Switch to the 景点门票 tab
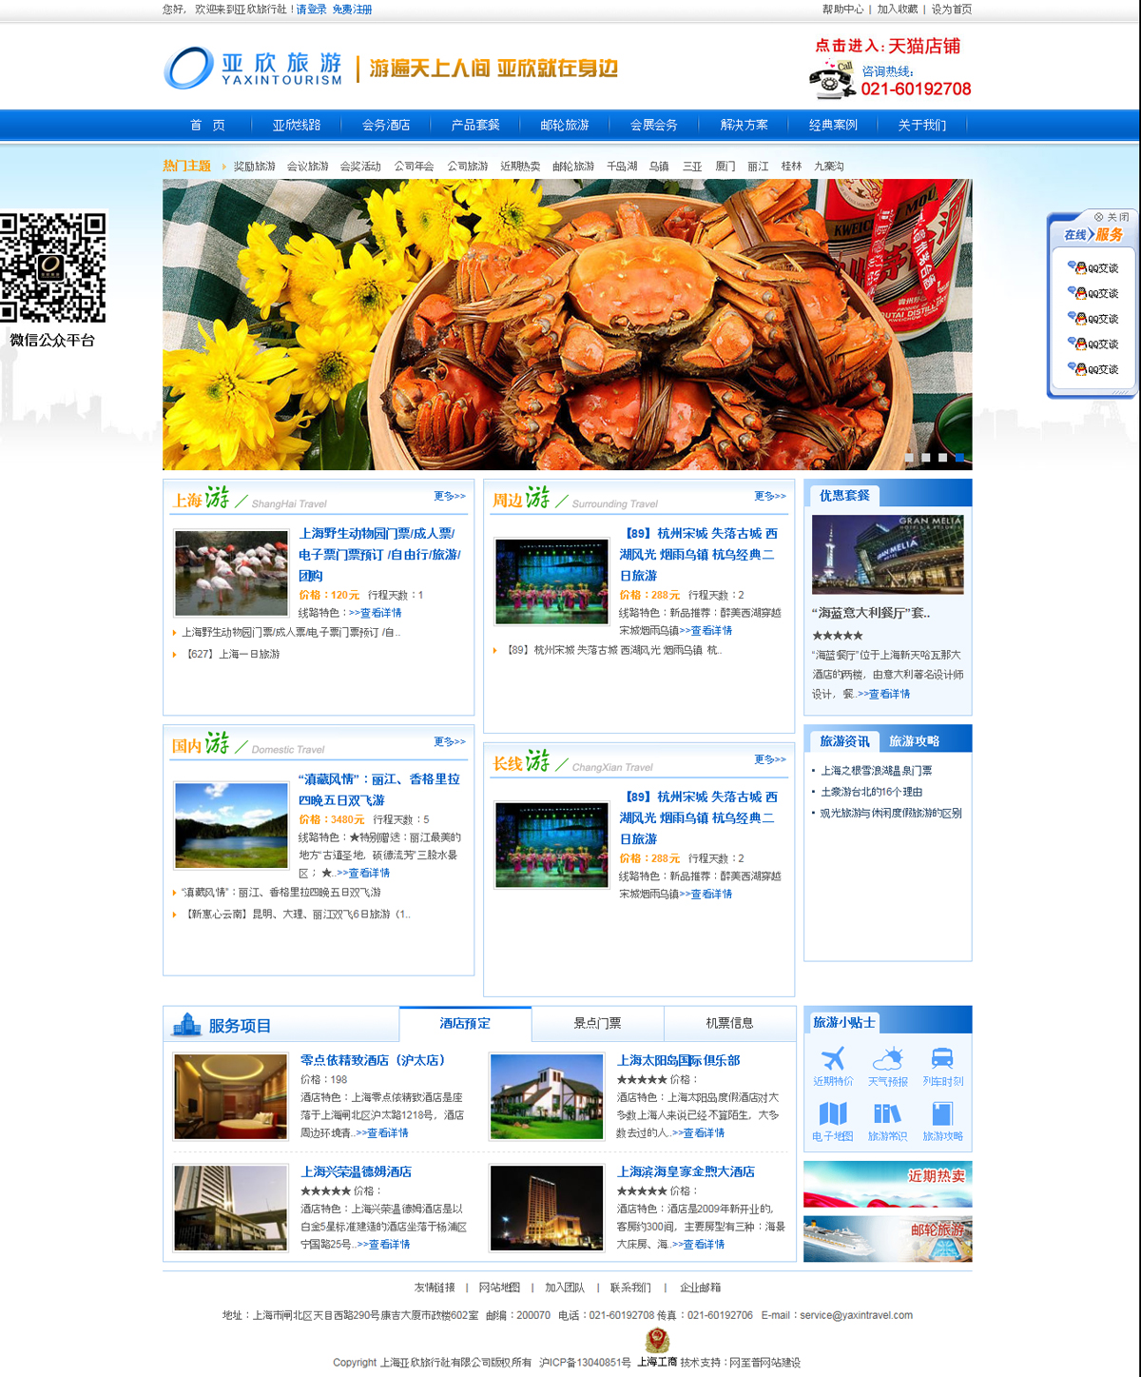The image size is (1141, 1377). coord(597,1024)
